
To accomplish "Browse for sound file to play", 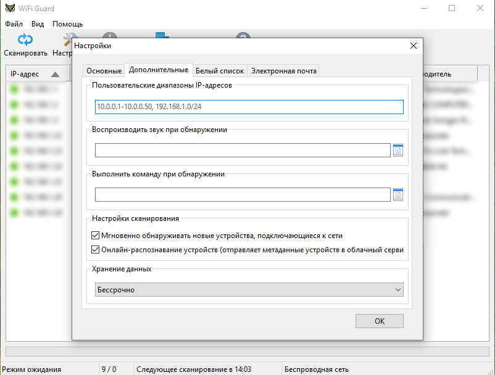I will 398,150.
